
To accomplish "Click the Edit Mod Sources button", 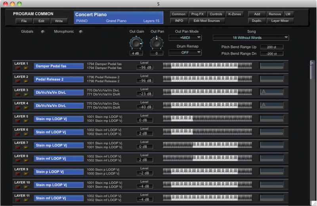I will click(x=207, y=21).
